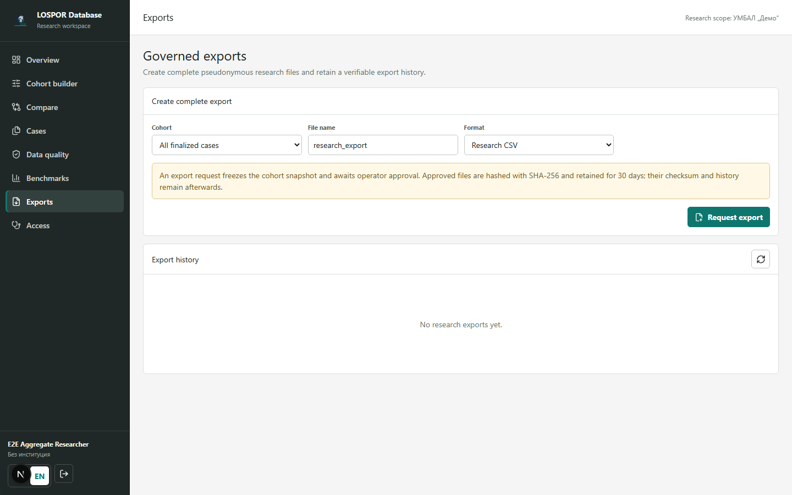This screenshot has height=495, width=792.
Task: Click the Benchmarks bar chart icon
Action: pos(16,178)
